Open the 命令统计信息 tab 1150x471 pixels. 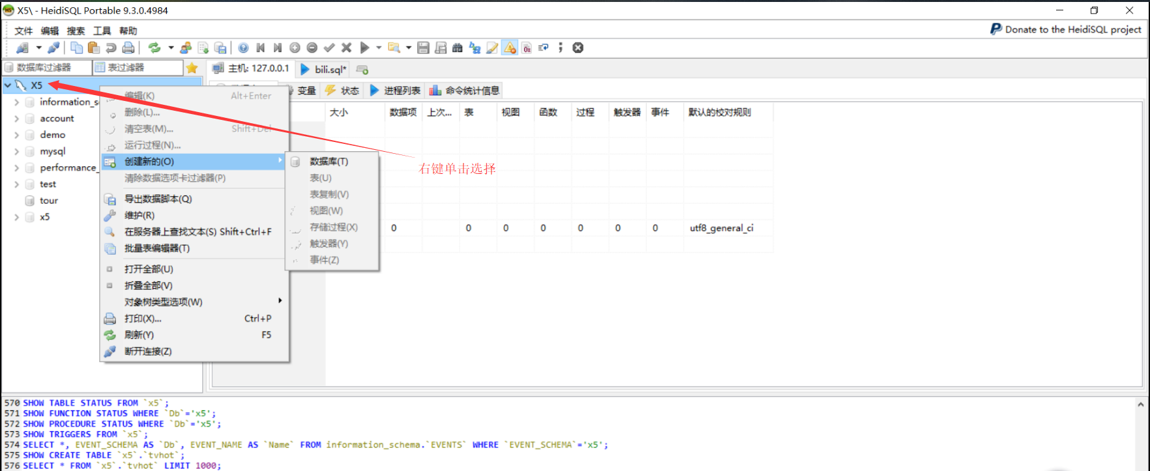[465, 91]
